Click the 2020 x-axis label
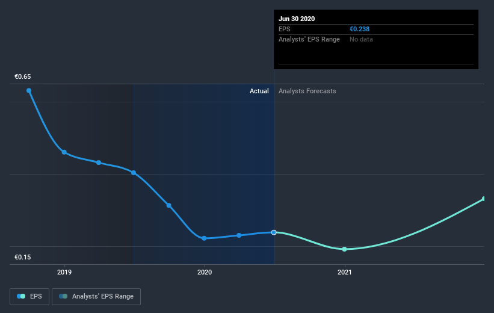The image size is (494, 313). click(x=205, y=272)
